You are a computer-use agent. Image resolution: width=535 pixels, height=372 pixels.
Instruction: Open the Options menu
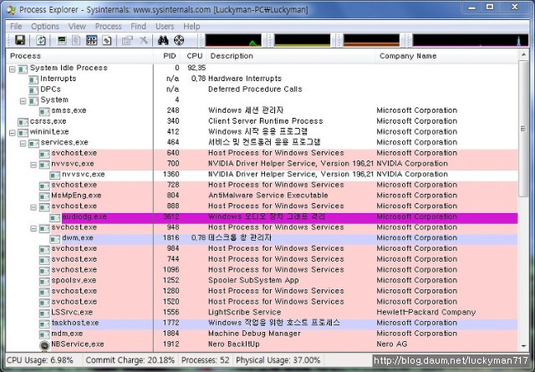[x=45, y=26]
